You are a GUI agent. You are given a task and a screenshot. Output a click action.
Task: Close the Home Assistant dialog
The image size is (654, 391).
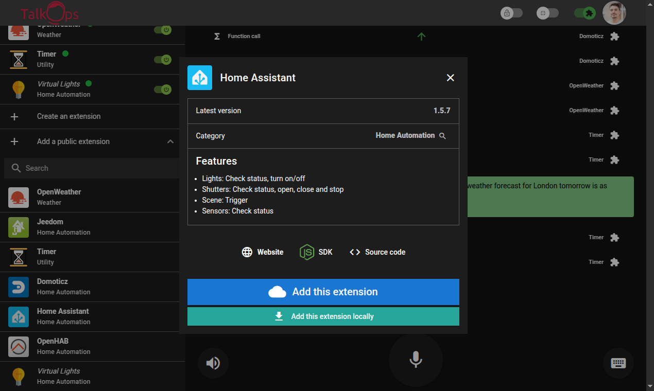(450, 78)
